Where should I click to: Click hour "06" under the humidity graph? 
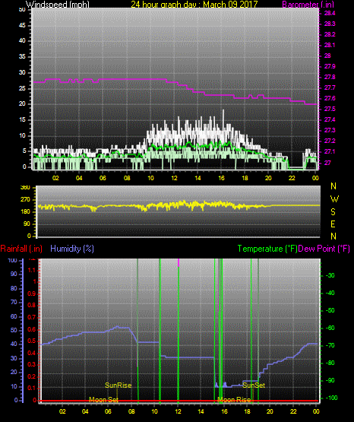click(x=108, y=411)
